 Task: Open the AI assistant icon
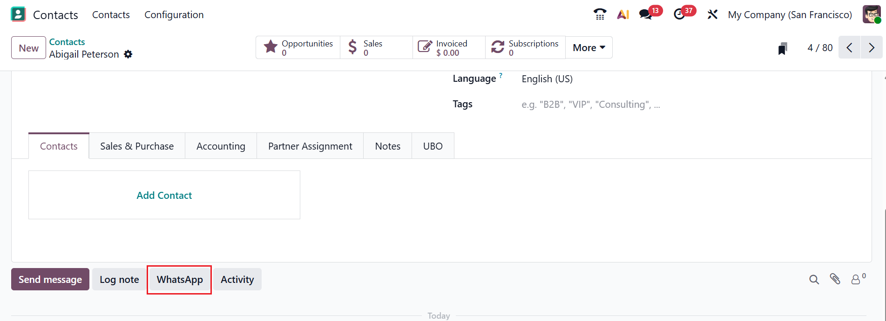[623, 14]
